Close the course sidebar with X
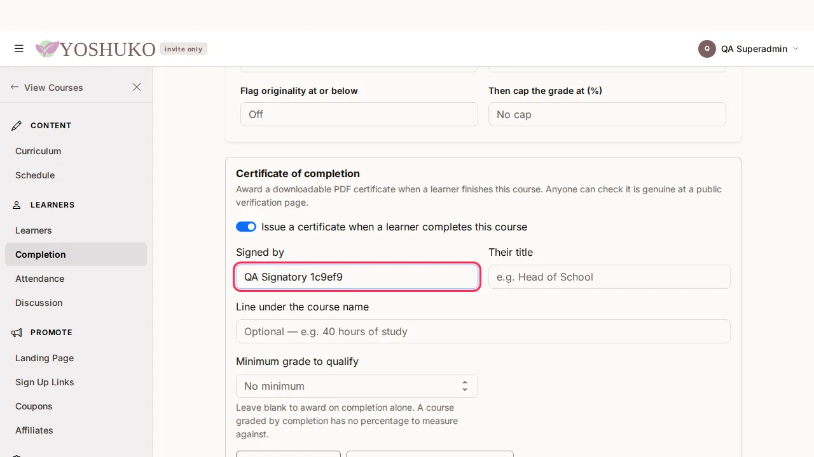 click(x=137, y=87)
